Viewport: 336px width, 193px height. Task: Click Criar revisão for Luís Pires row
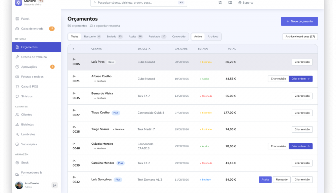[x=302, y=62]
